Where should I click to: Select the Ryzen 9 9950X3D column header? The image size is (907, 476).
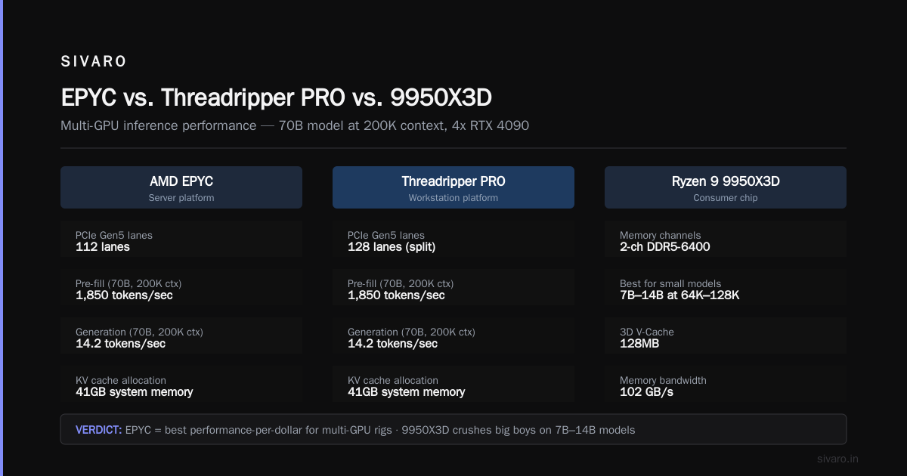point(726,187)
